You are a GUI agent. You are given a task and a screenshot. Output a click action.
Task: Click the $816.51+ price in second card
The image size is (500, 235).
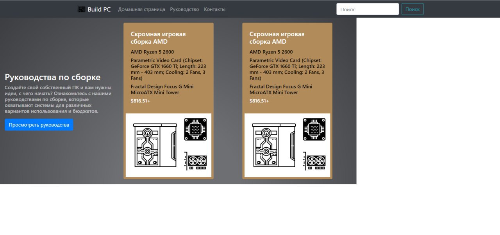coord(259,101)
